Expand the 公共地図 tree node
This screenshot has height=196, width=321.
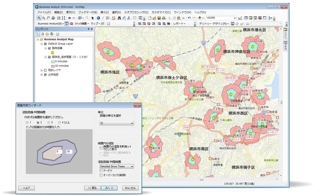pyautogui.click(x=42, y=75)
